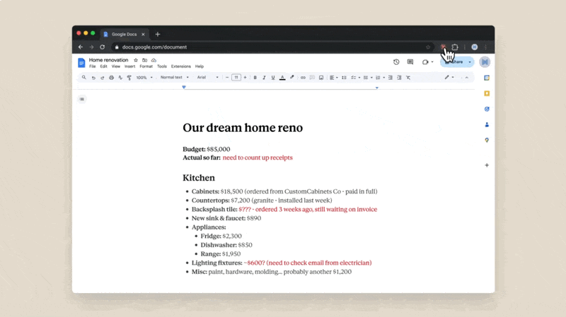Click the search menus magnifier icon
The width and height of the screenshot is (566, 317).
(83, 78)
